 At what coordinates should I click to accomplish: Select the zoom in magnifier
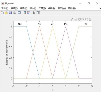(83, 19)
